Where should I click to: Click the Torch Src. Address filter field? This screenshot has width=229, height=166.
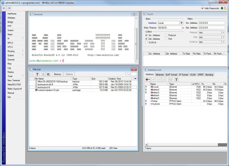(212, 23)
